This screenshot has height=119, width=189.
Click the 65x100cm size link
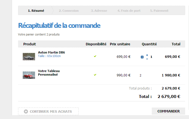pyautogui.click(x=54, y=56)
